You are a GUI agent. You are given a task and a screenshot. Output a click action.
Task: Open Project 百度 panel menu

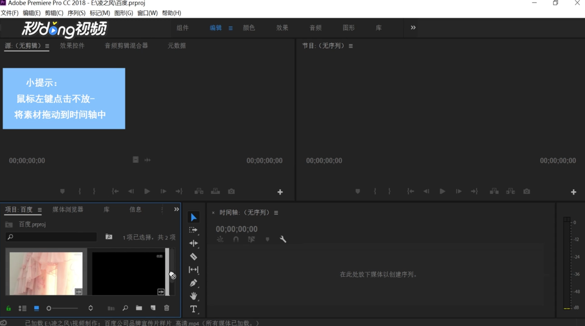click(40, 210)
